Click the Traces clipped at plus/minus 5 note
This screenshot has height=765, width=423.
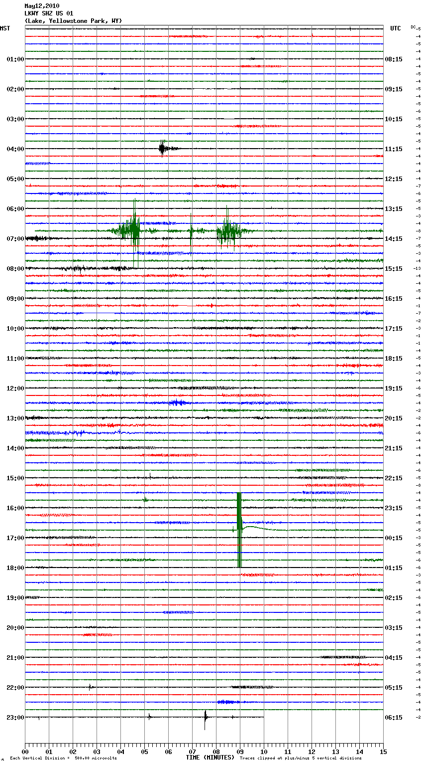coord(301,759)
